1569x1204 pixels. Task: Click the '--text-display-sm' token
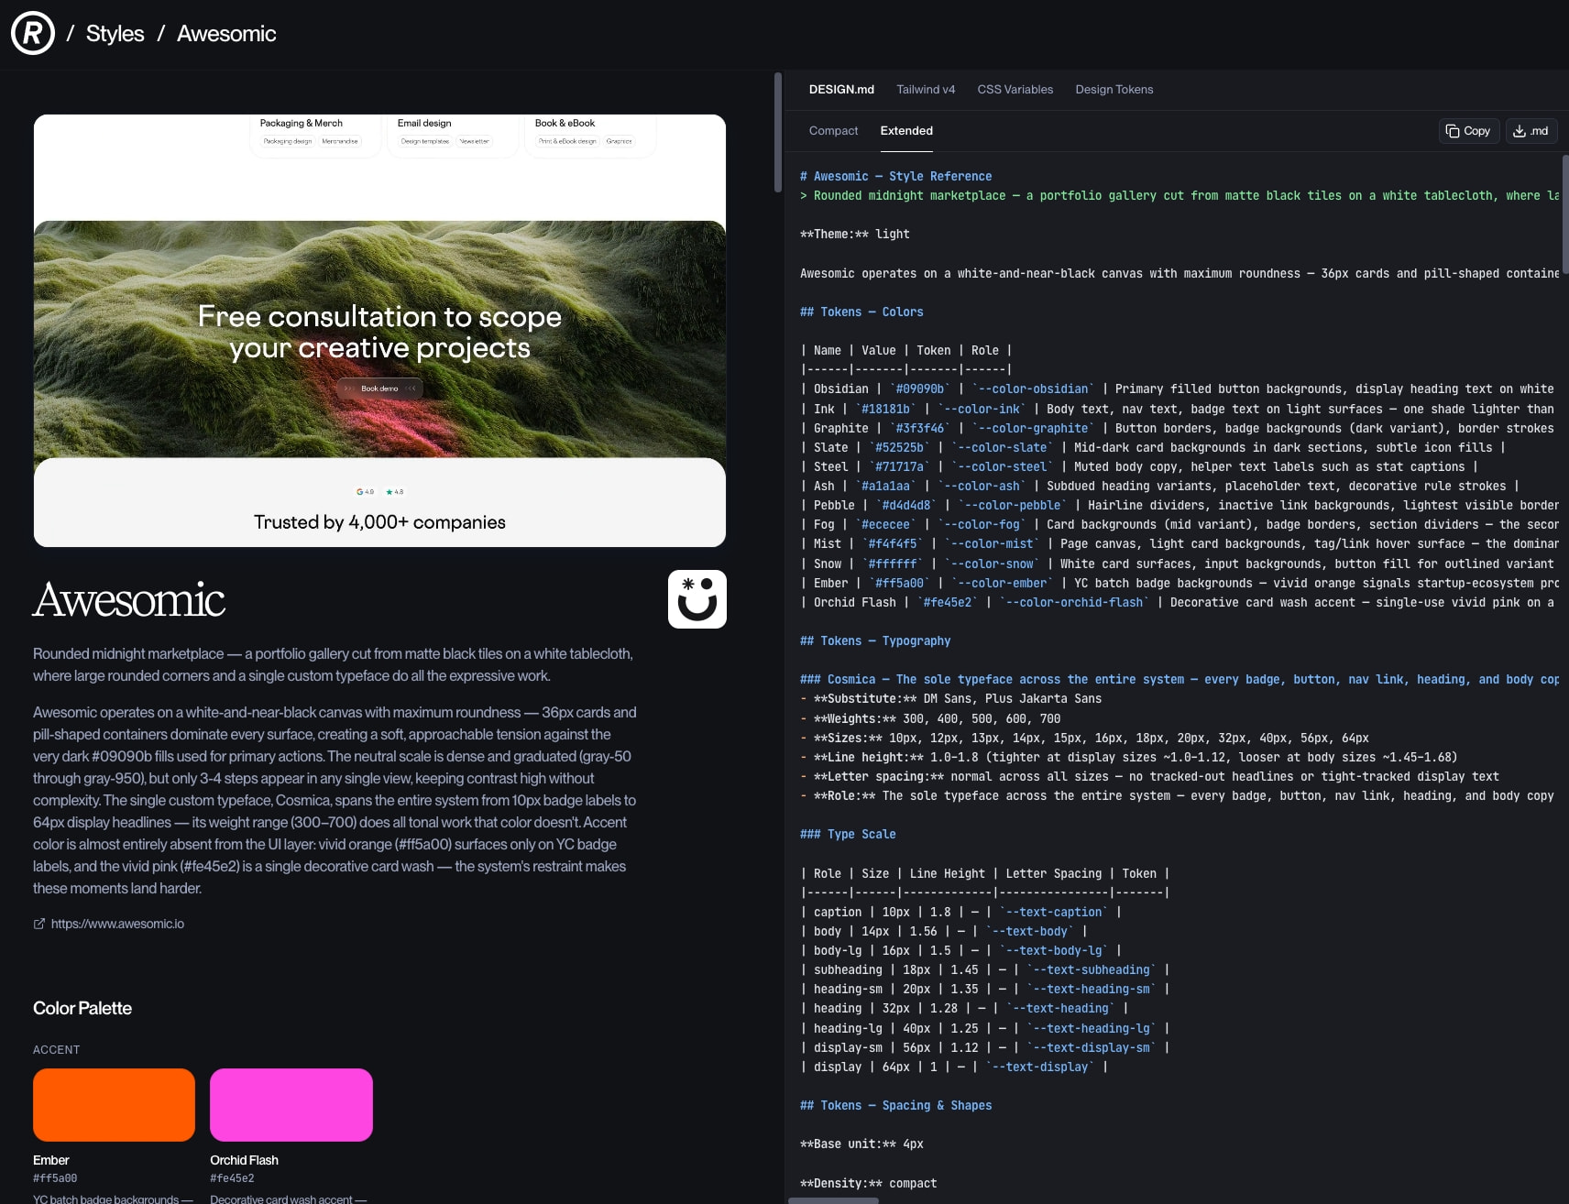(x=1092, y=1048)
